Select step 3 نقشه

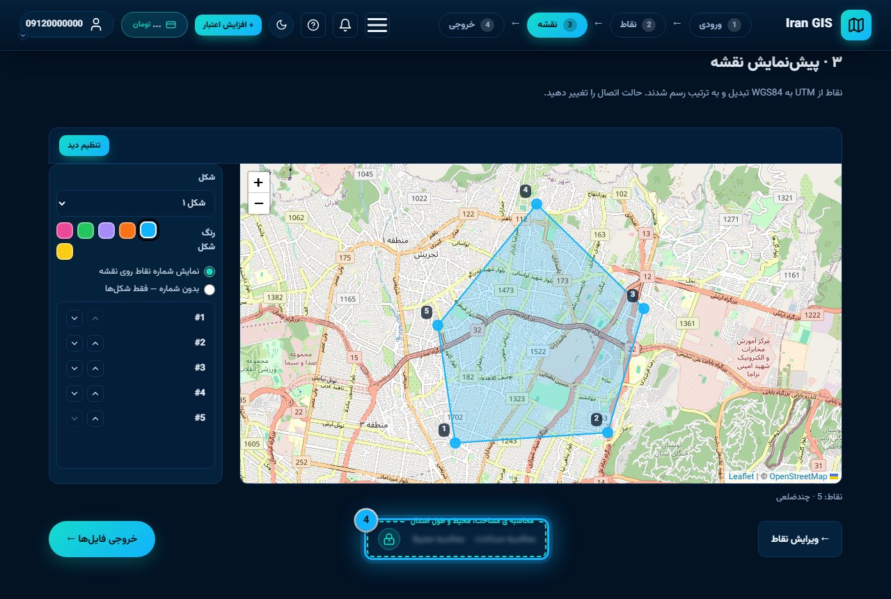[558, 25]
